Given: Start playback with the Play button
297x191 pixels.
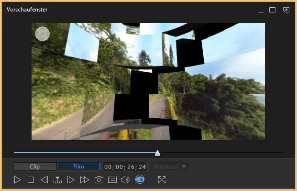Looking at the screenshot, I should coord(17,180).
